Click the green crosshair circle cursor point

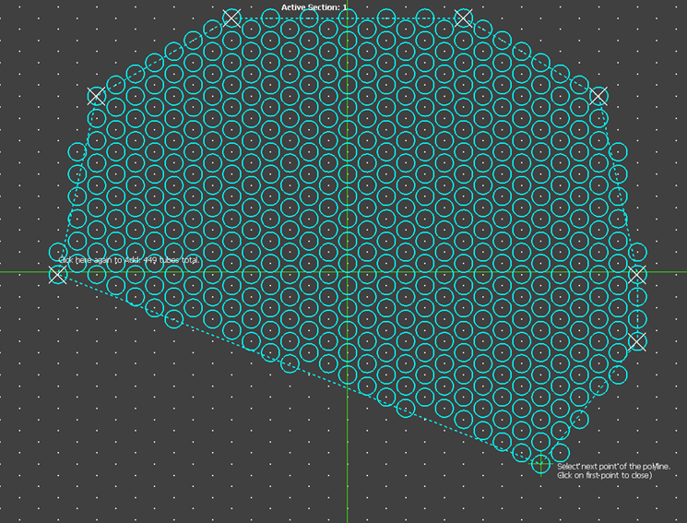[541, 464]
